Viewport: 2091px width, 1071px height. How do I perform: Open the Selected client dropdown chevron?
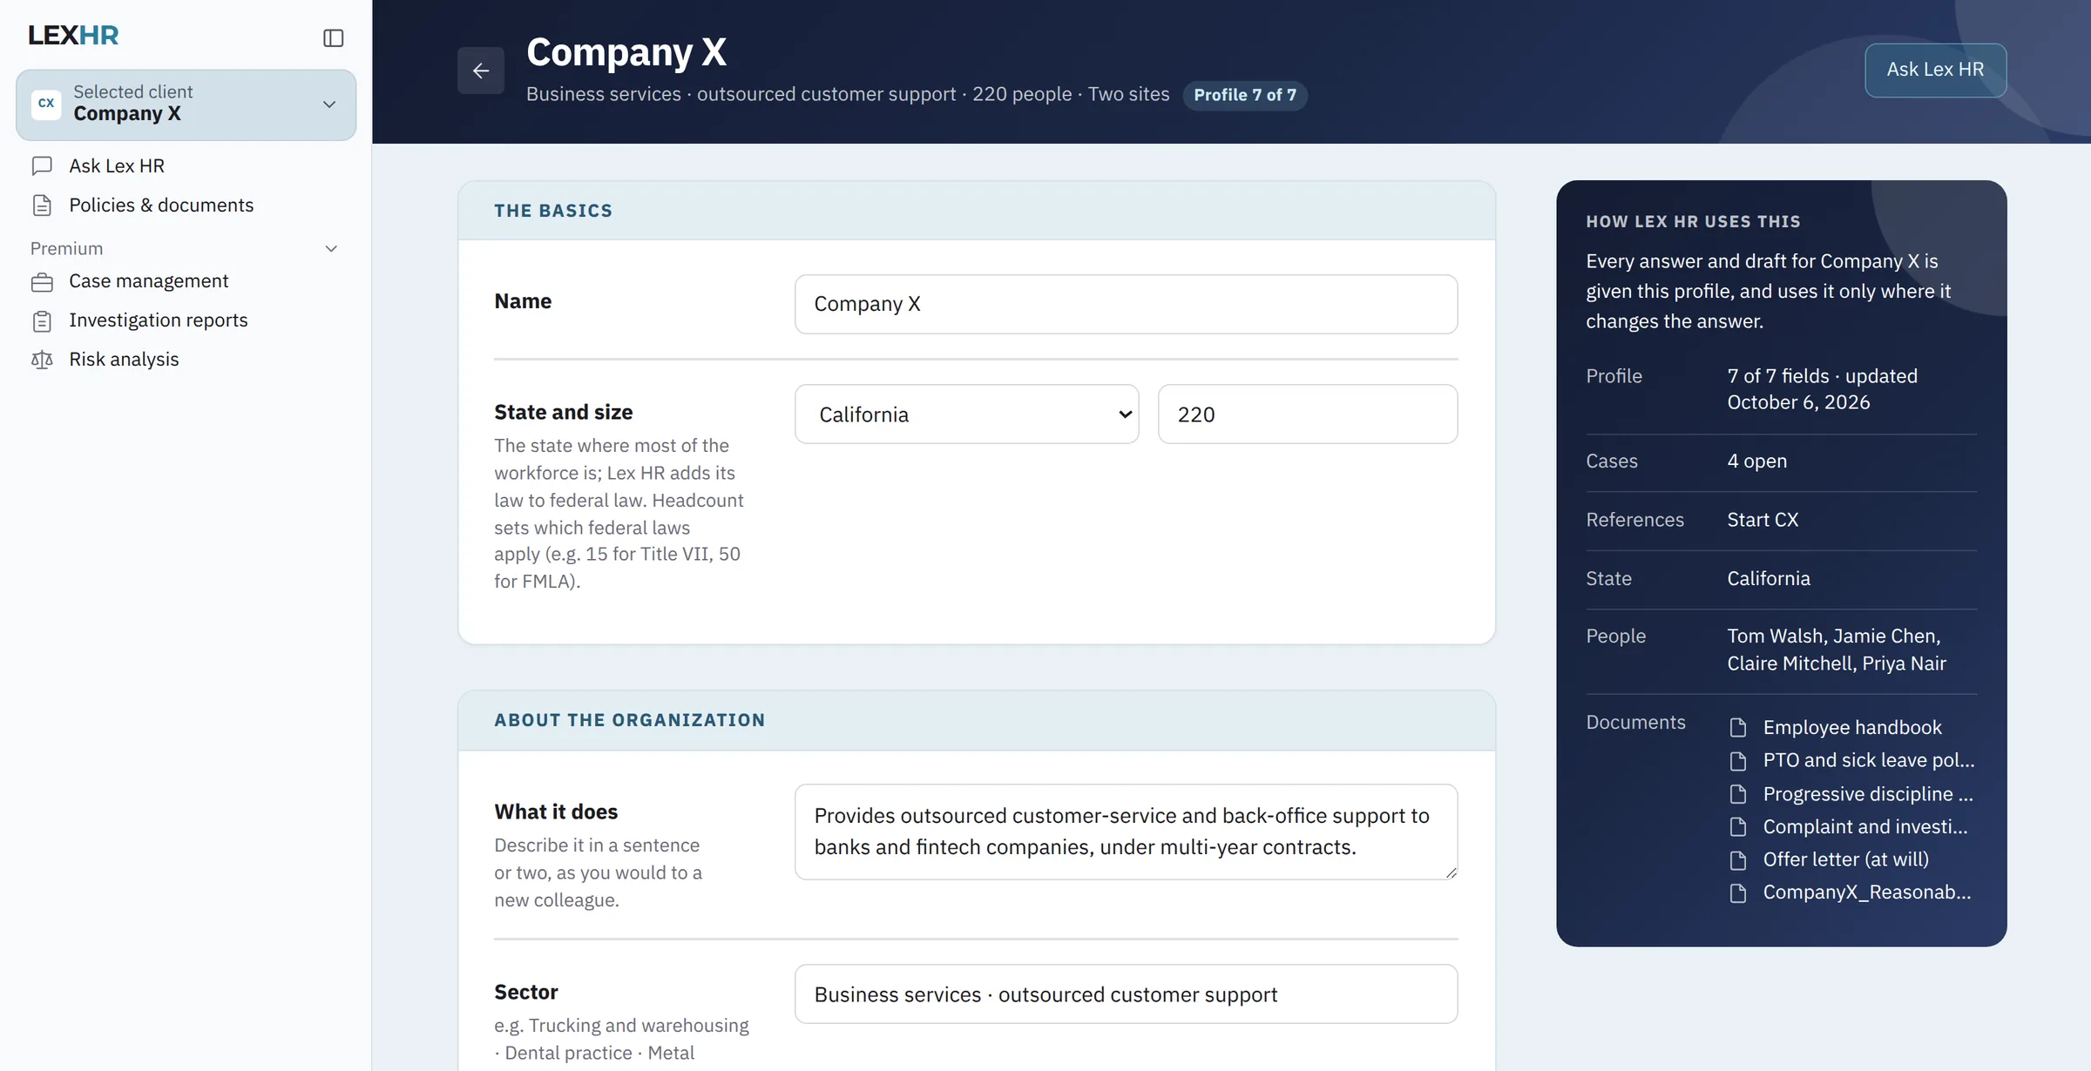(x=329, y=104)
